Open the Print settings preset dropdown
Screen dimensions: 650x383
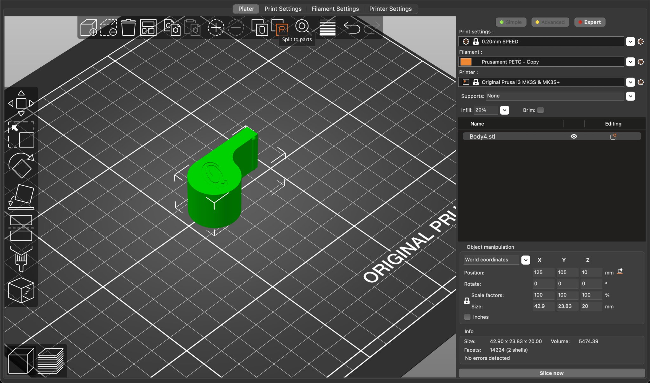pos(630,42)
